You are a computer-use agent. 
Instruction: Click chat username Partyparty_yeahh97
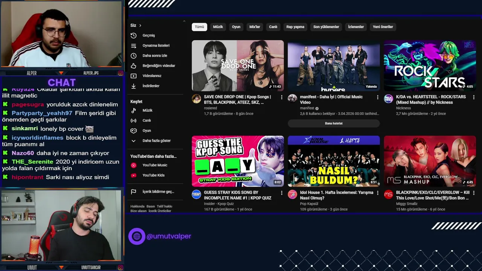coord(42,113)
